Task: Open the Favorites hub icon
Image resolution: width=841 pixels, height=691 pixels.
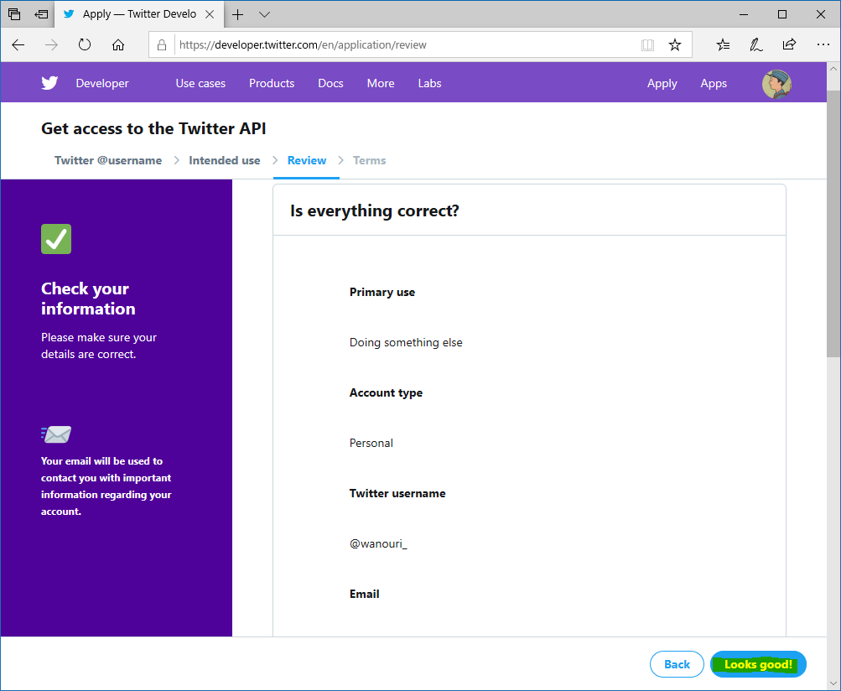Action: pos(723,45)
